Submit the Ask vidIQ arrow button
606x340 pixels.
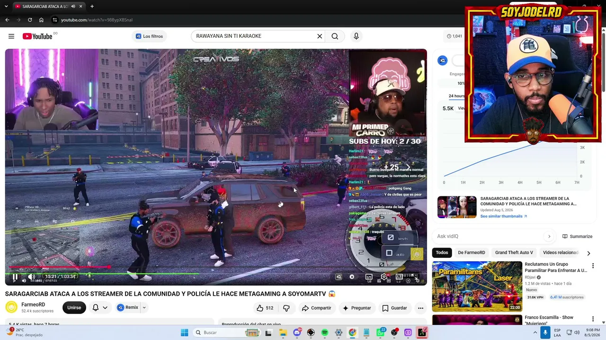coord(549,236)
